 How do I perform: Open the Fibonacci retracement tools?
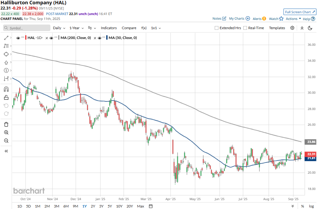6,46
